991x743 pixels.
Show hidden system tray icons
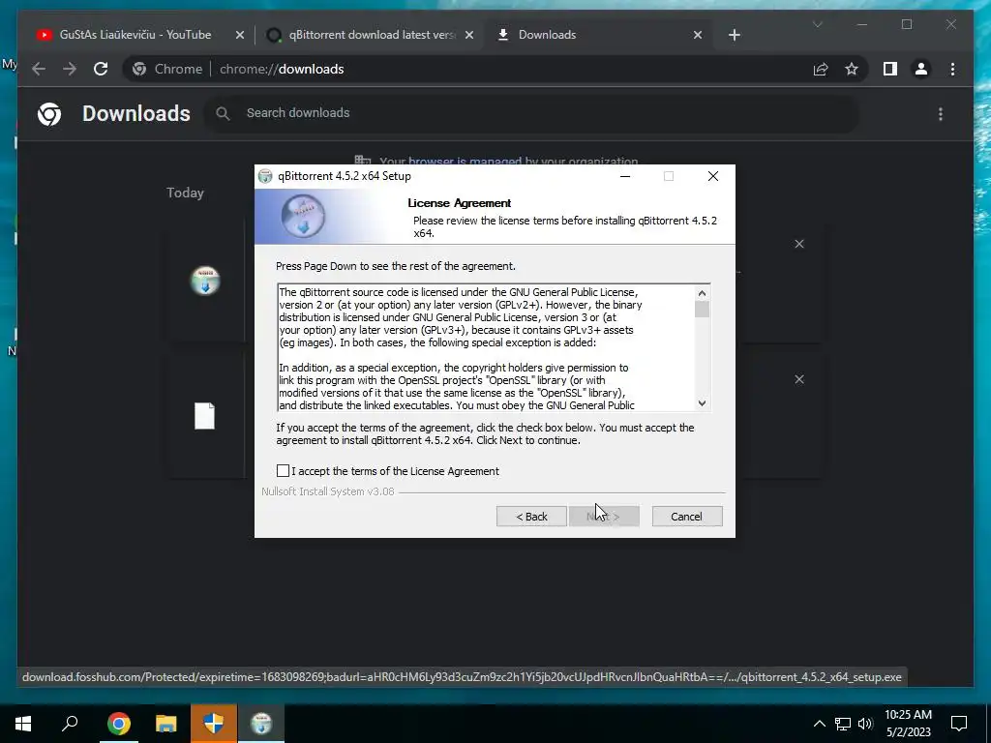pyautogui.click(x=819, y=724)
